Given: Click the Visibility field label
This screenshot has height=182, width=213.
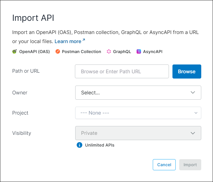Looking at the screenshot, I should tap(22, 133).
